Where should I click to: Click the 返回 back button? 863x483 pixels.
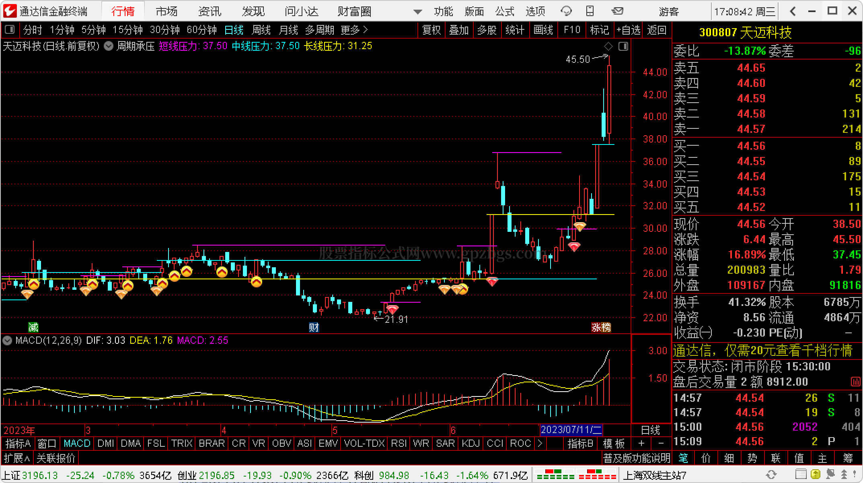pos(657,30)
